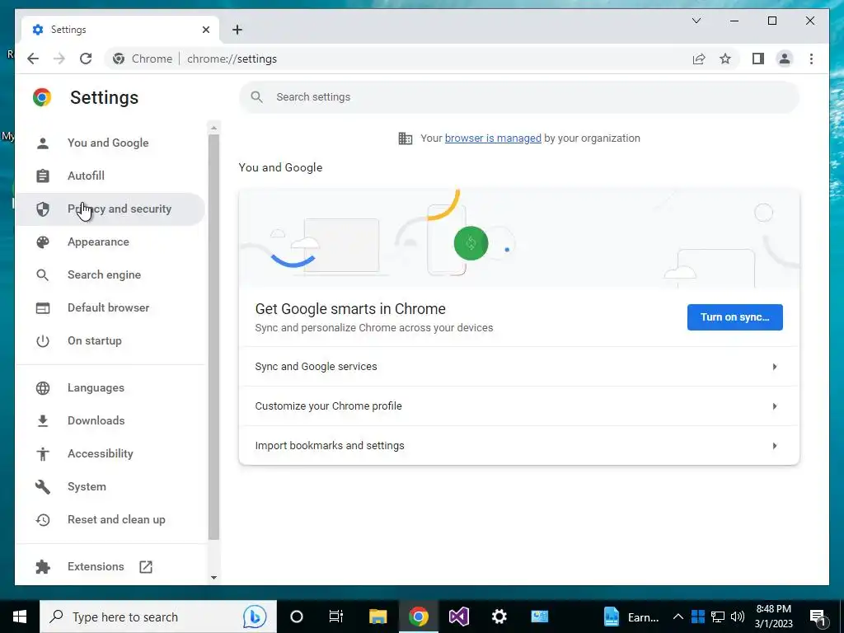Click the taskbar volume icon
The height and width of the screenshot is (633, 844).
(x=738, y=617)
